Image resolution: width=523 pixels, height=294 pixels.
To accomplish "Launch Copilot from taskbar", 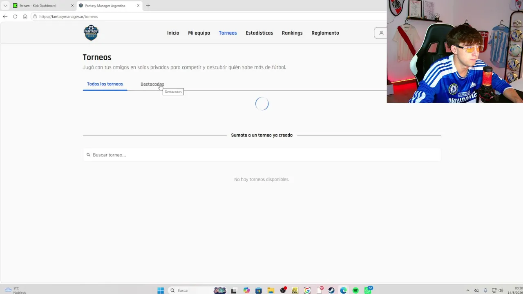I will [x=246, y=290].
